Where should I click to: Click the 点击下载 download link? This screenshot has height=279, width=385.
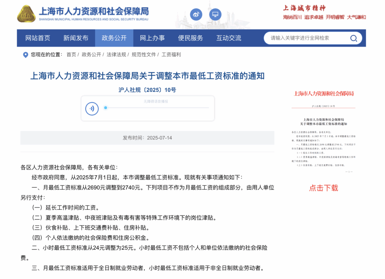[x=323, y=188]
